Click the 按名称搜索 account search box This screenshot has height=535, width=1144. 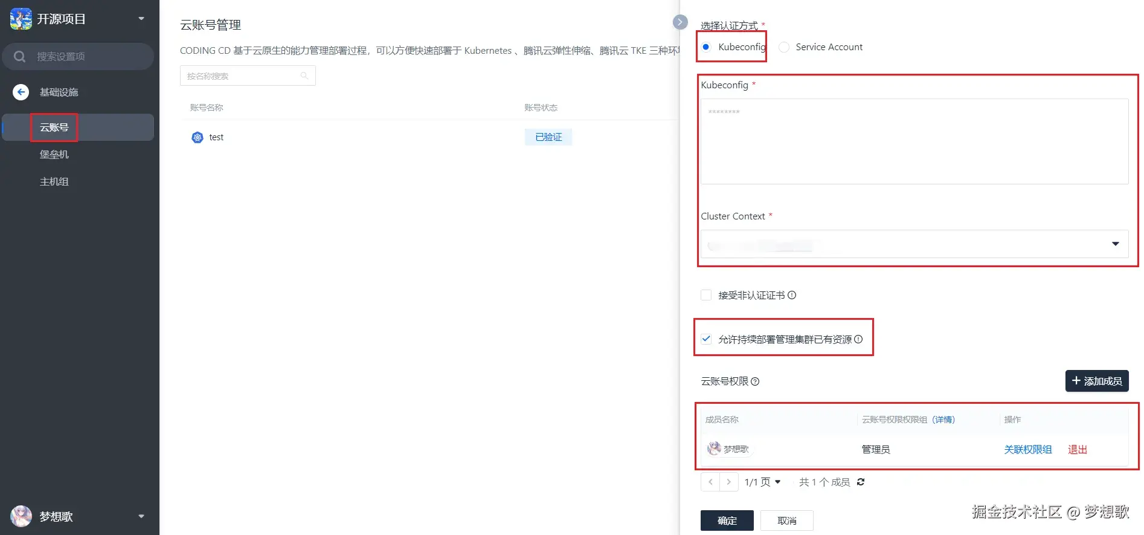pyautogui.click(x=248, y=76)
